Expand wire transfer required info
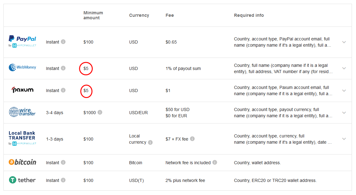This screenshot has width=356, height=195. (344, 113)
